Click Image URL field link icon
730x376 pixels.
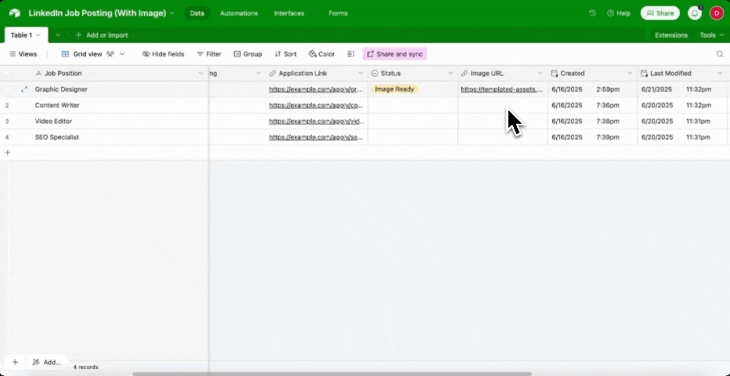coord(464,74)
